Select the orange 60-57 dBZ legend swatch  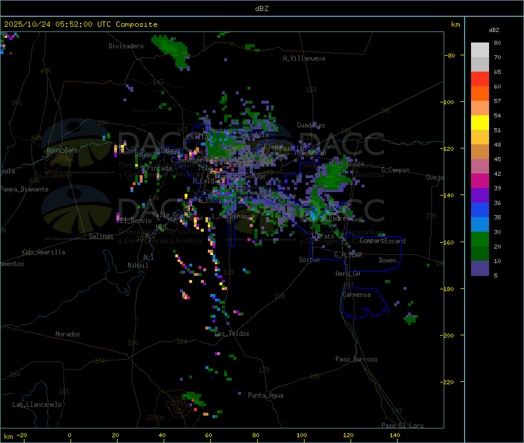point(480,94)
